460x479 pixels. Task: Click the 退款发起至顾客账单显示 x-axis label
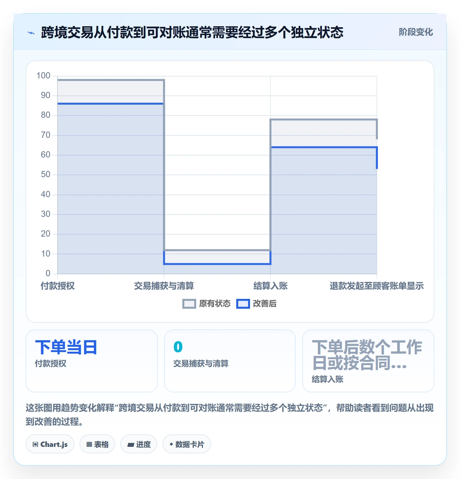tap(377, 286)
